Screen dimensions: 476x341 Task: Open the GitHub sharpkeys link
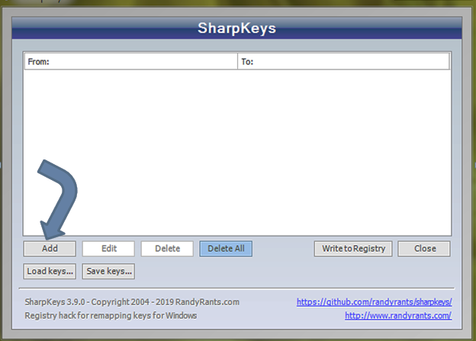[x=374, y=302]
